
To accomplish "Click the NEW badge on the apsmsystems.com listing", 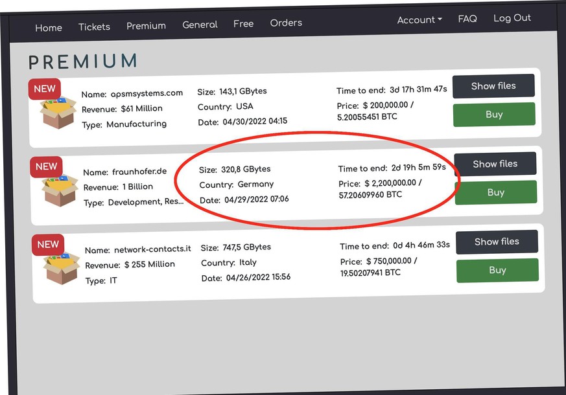I will coord(45,89).
